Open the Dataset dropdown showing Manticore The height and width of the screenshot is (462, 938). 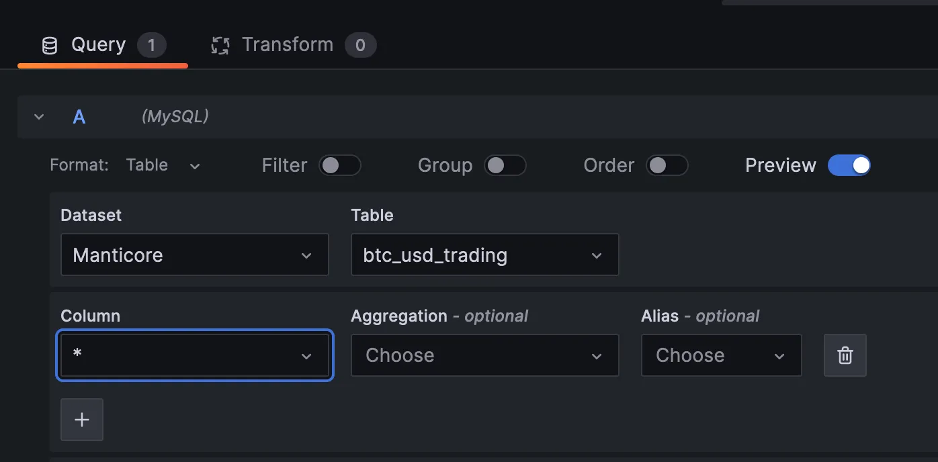coord(194,255)
